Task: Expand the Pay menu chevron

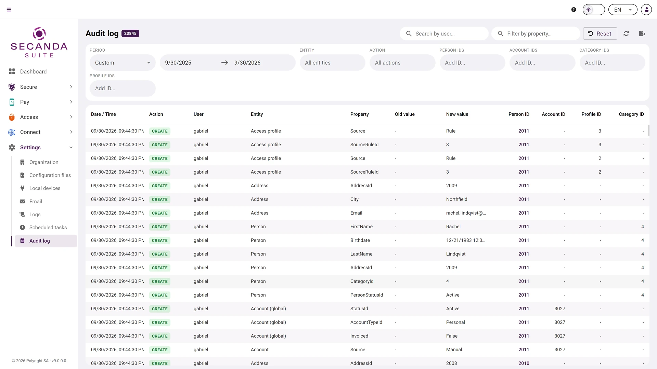Action: pyautogui.click(x=71, y=102)
